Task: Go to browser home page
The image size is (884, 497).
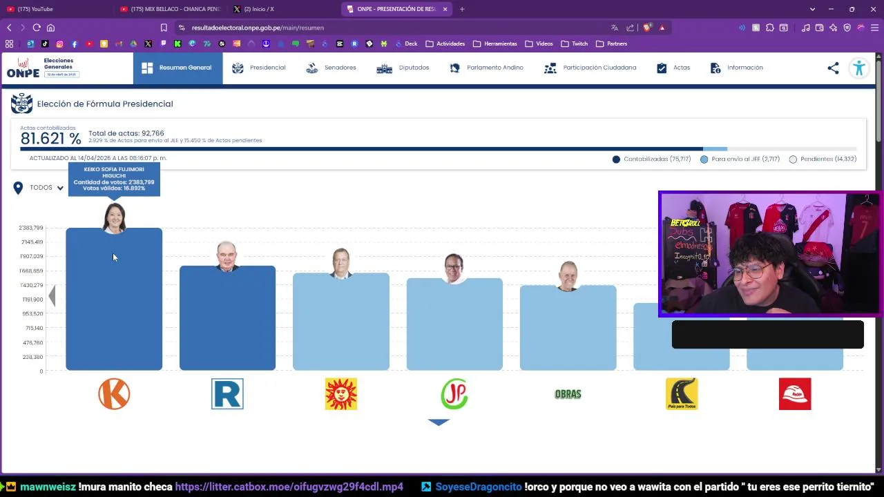Action: [50, 28]
